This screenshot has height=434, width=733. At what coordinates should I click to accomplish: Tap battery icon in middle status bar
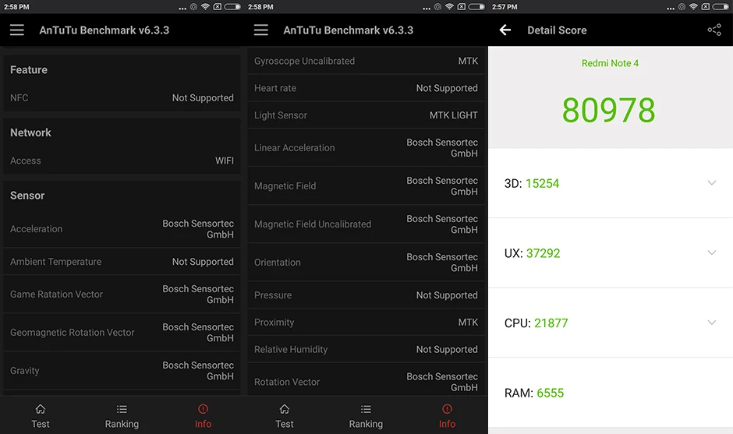476,6
